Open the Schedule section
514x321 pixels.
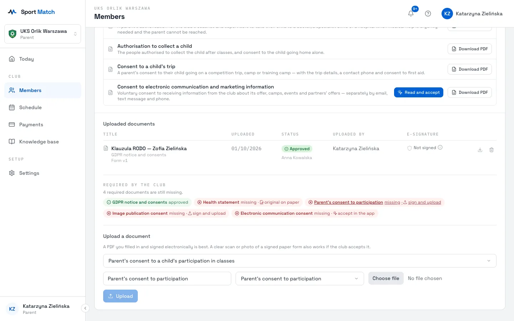43,107
